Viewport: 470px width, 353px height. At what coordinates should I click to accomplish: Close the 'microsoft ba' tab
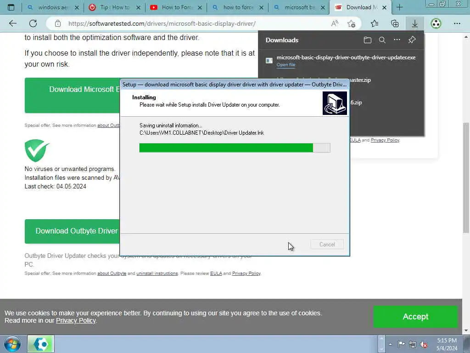[x=323, y=7]
